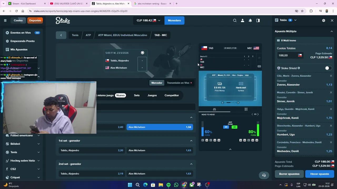
Task: Select the Sets market tab
Action: (137, 95)
